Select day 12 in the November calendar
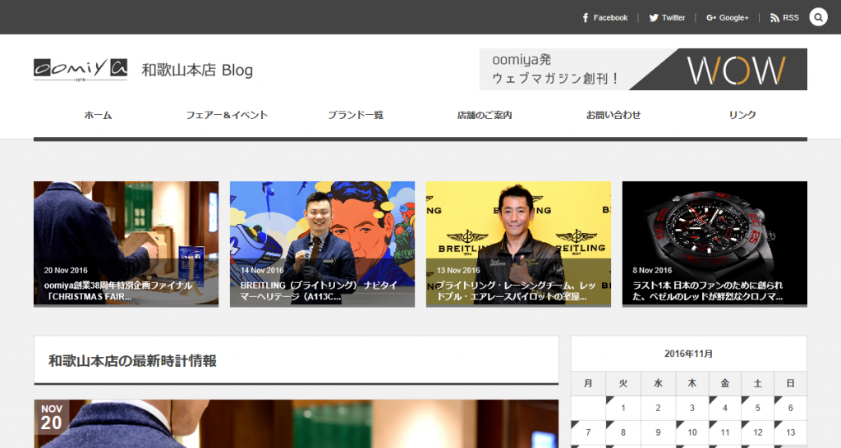The image size is (841, 448). pyautogui.click(x=757, y=432)
